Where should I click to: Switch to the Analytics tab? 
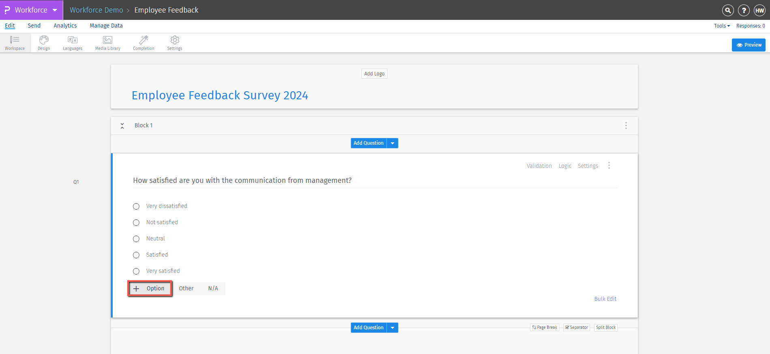pos(65,26)
